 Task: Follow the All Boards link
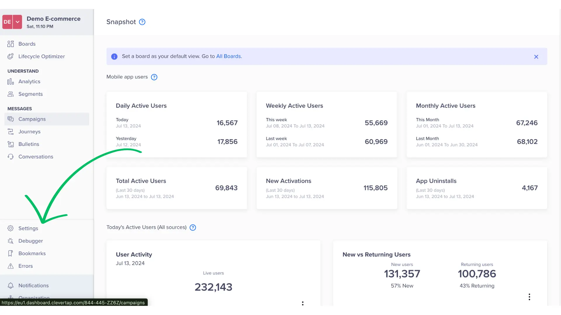(x=228, y=56)
